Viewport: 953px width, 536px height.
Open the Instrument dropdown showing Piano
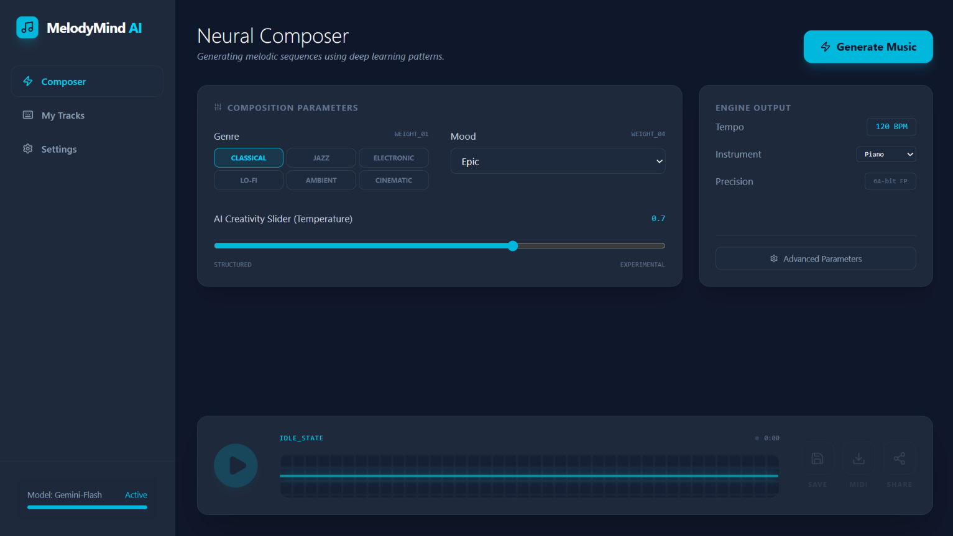point(886,154)
